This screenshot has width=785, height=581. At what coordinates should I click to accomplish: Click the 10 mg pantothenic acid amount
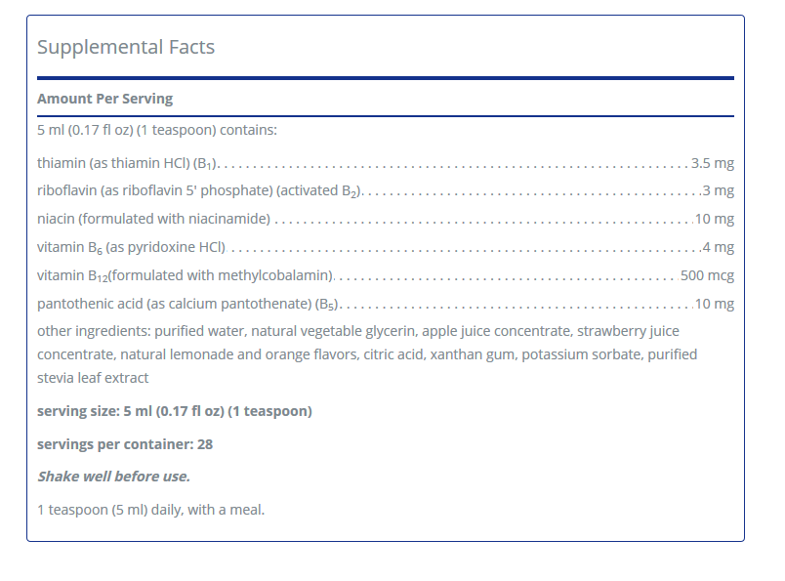714,305
